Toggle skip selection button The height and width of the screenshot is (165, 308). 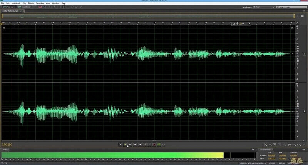pyautogui.click(x=164, y=145)
